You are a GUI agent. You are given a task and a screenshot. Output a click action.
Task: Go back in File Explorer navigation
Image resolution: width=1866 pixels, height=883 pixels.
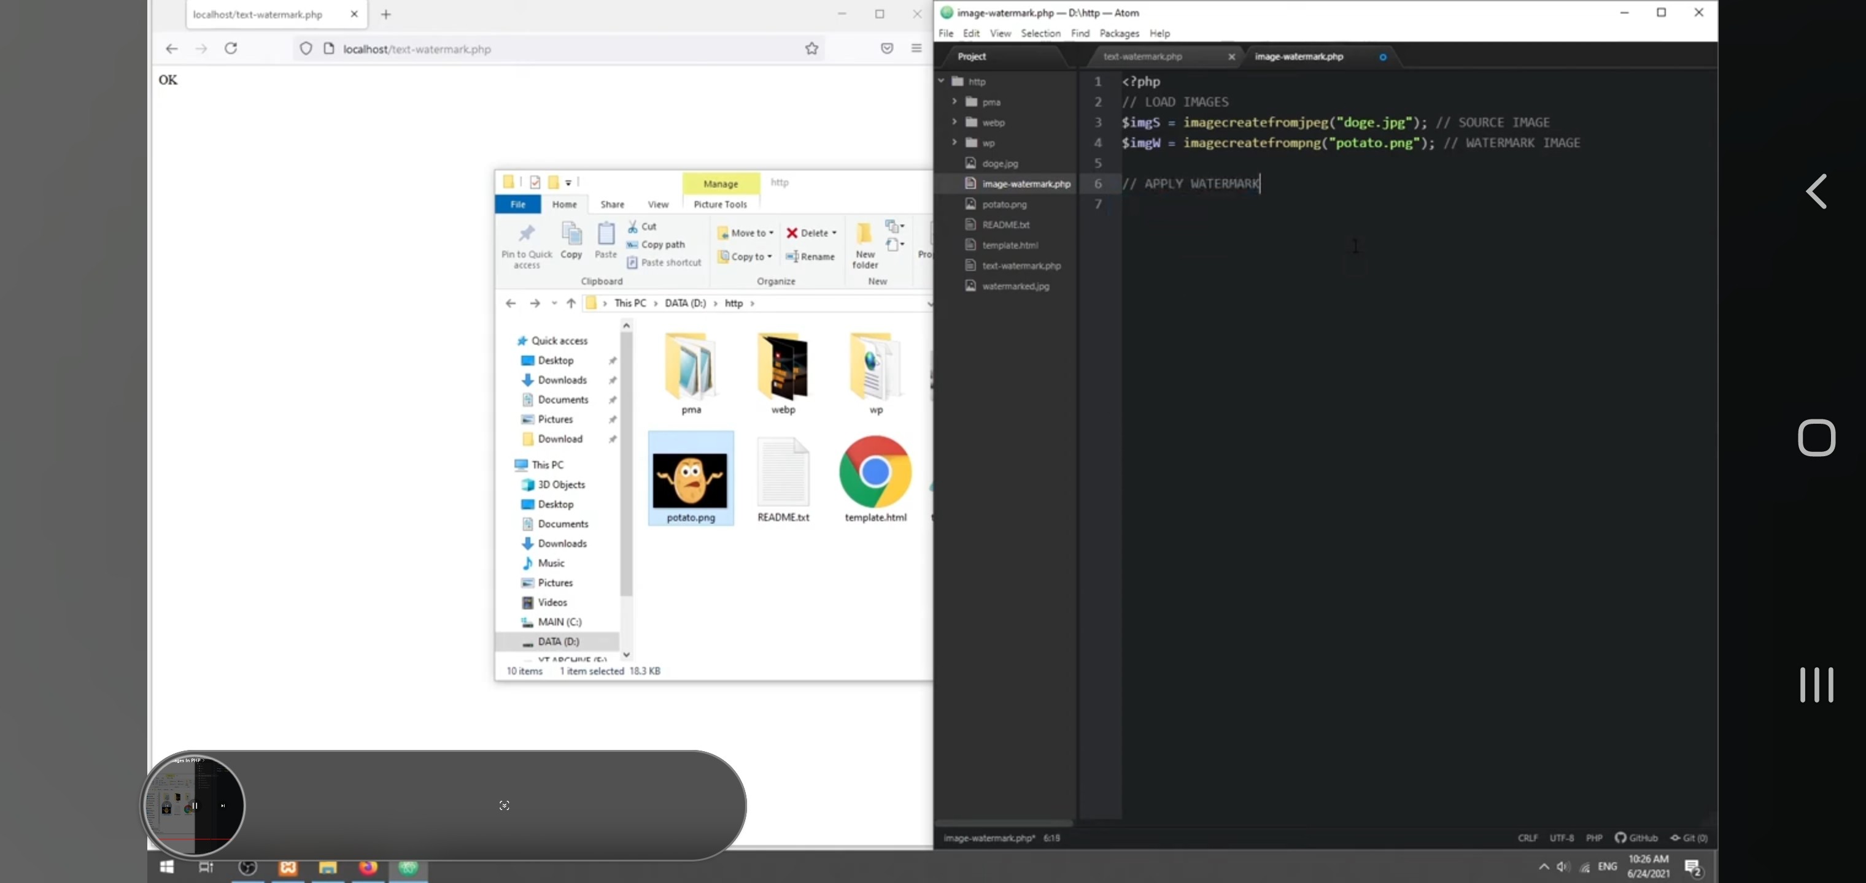[x=511, y=304]
